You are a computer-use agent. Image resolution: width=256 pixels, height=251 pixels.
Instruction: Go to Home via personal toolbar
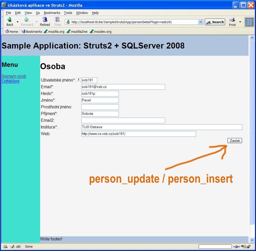[11, 31]
